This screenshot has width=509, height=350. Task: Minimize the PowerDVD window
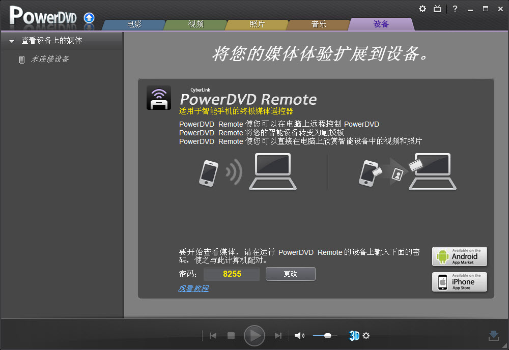click(470, 9)
